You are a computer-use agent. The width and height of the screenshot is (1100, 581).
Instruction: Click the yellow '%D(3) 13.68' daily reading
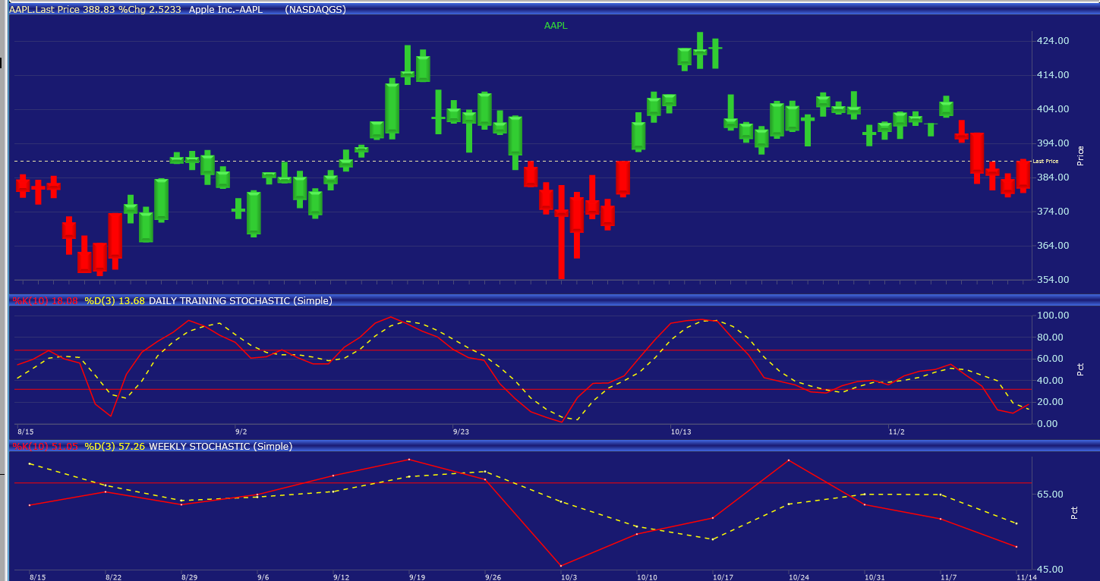(115, 301)
